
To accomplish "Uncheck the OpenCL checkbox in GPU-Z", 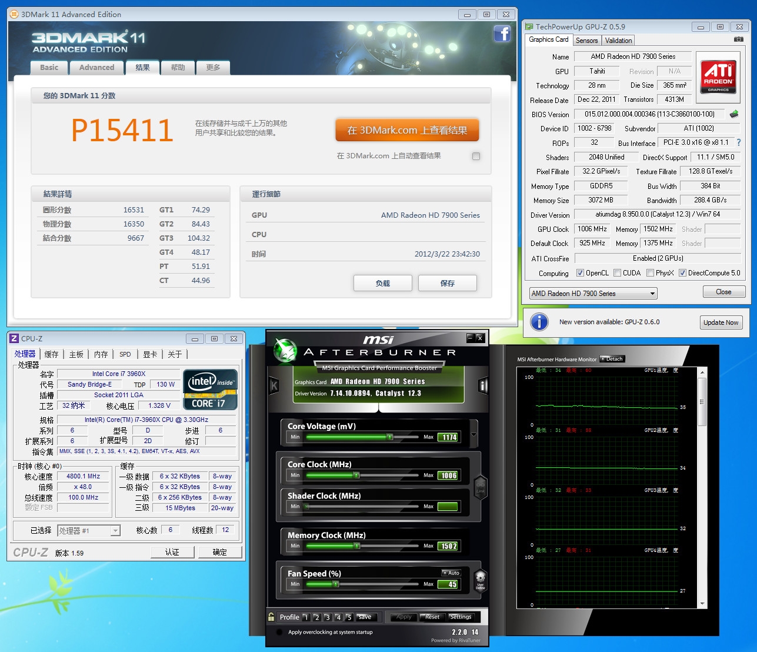I will point(580,273).
